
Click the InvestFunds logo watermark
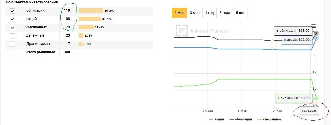pos(201,31)
